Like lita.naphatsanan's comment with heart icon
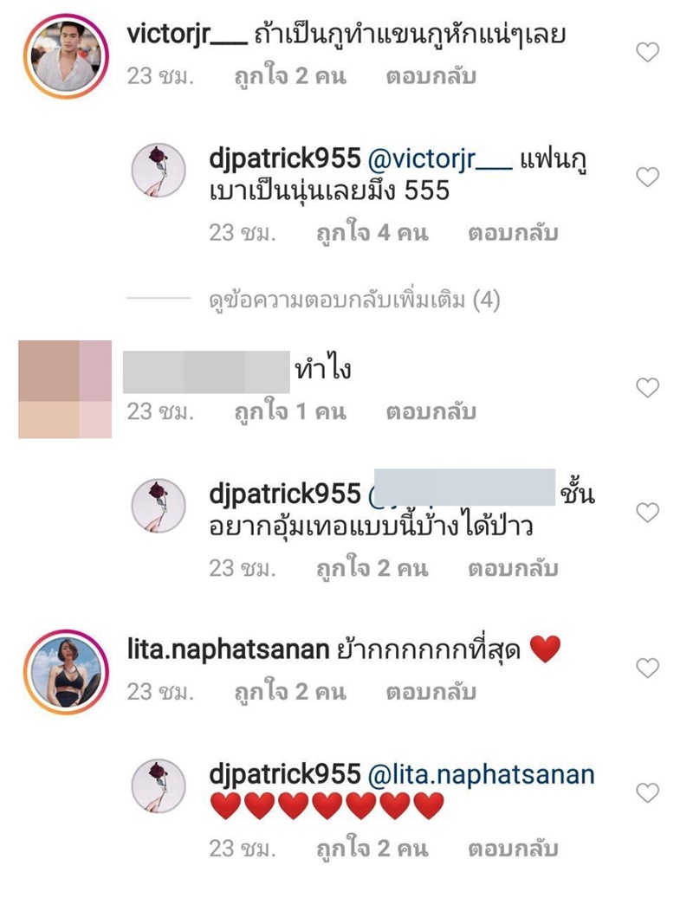Screen dimensions: 693x898 point(648,668)
